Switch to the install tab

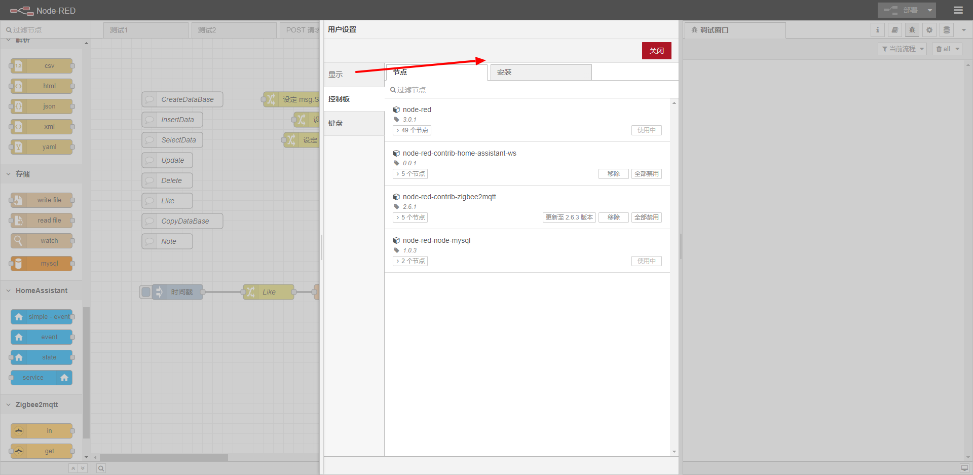[x=541, y=72]
